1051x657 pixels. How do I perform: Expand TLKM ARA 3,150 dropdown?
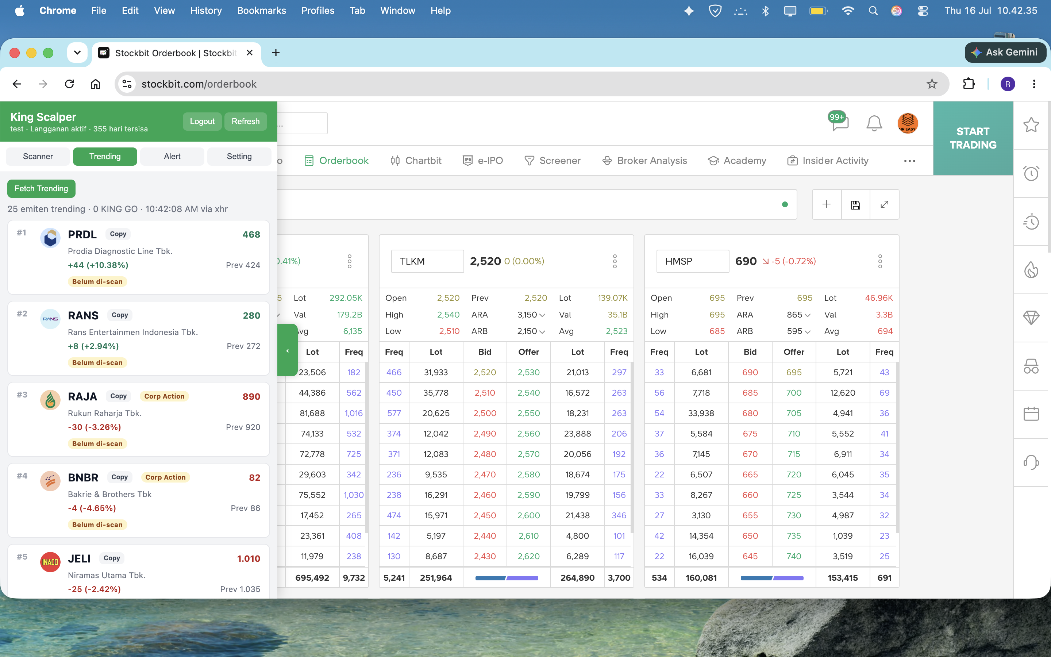click(x=542, y=315)
